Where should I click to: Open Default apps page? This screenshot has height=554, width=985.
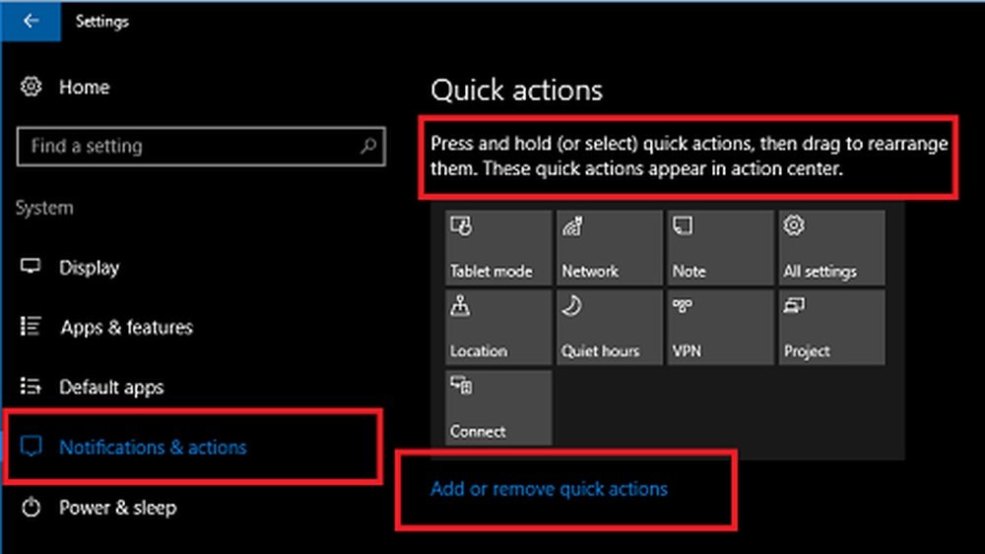(x=111, y=387)
